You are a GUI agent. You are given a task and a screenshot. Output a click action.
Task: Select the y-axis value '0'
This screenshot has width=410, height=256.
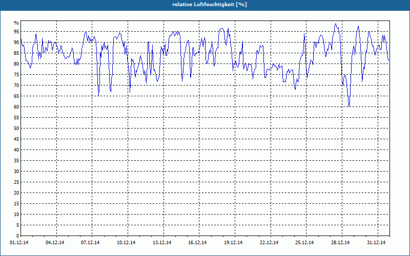pyautogui.click(x=18, y=236)
